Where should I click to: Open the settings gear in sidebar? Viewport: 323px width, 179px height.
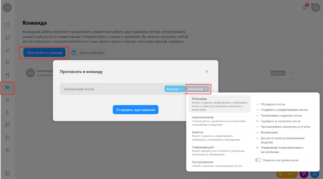[x=7, y=150]
